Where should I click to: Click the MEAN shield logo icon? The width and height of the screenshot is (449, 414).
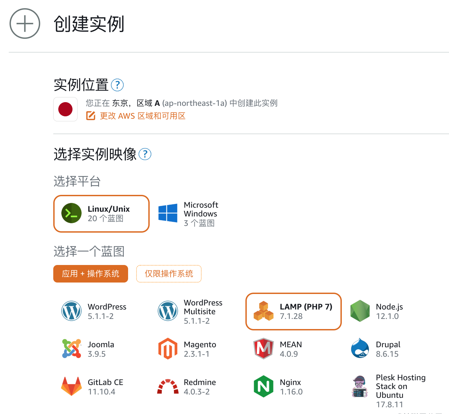point(264,349)
